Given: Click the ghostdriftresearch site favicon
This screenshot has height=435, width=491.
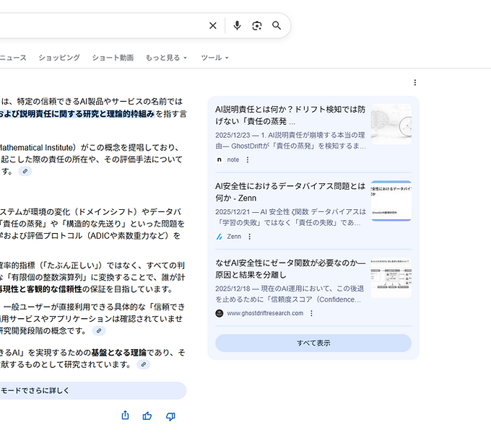Looking at the screenshot, I should [220, 313].
